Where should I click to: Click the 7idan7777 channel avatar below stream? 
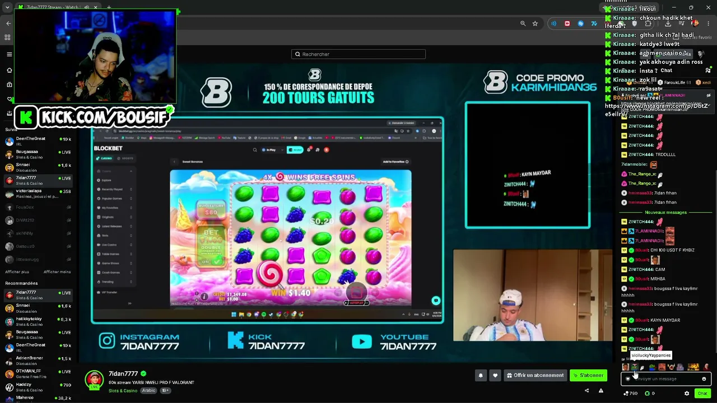pyautogui.click(x=94, y=379)
